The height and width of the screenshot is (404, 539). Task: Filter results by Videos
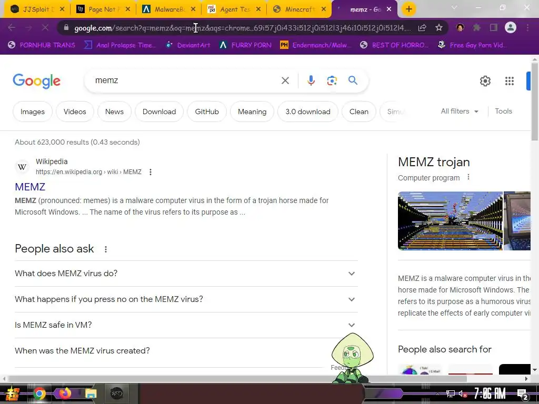pos(75,112)
